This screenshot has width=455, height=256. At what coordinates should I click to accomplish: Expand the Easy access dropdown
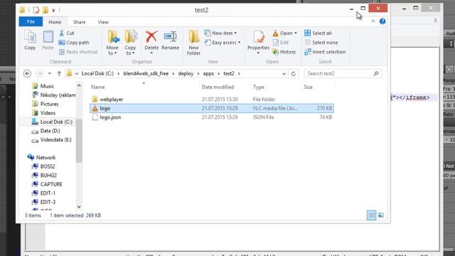pyautogui.click(x=239, y=43)
